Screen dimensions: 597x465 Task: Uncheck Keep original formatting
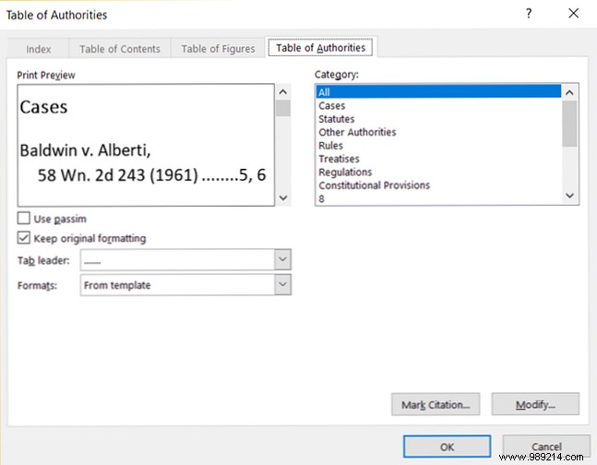(x=24, y=238)
